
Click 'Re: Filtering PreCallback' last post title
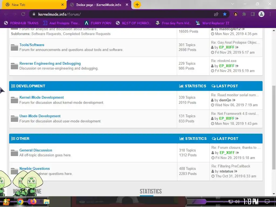(x=231, y=166)
